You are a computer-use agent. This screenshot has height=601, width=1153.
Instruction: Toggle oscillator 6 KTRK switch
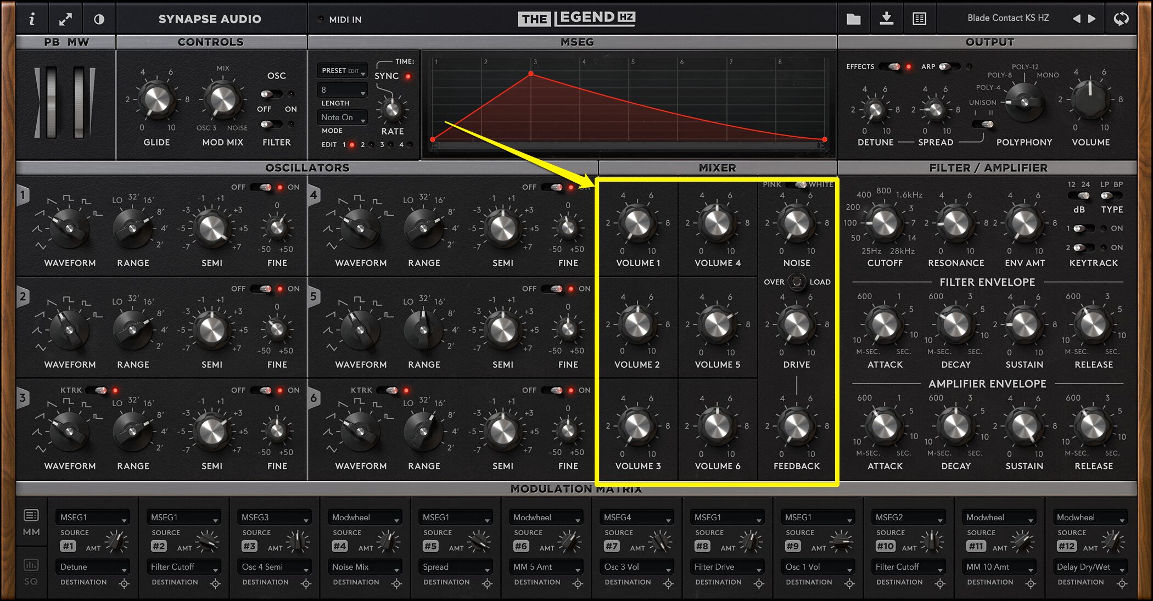tap(388, 390)
